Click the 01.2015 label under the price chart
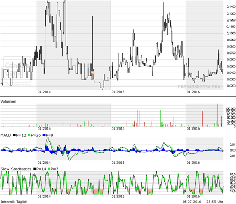This screenshot has width=236, height=204. (x=118, y=92)
